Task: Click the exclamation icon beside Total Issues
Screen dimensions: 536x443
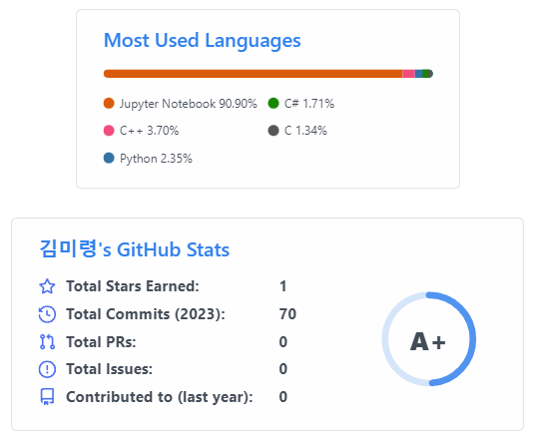Action: (47, 369)
